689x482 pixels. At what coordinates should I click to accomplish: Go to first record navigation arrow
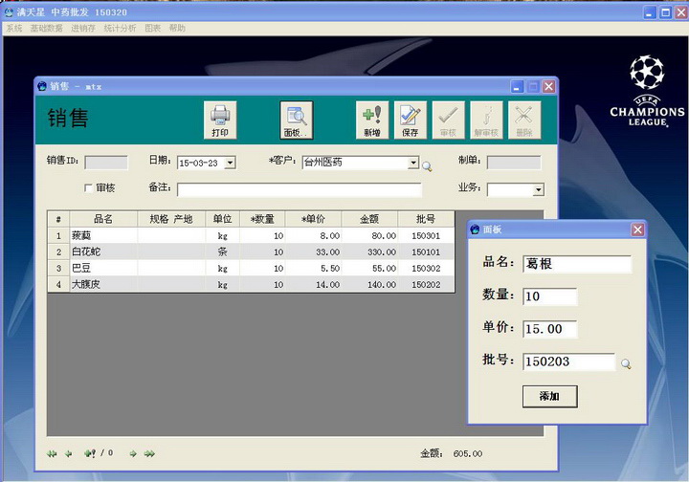(52, 453)
